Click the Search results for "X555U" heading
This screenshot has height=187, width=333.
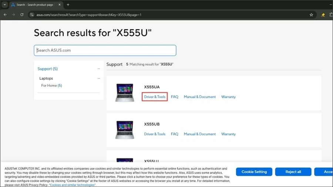(x=92, y=33)
